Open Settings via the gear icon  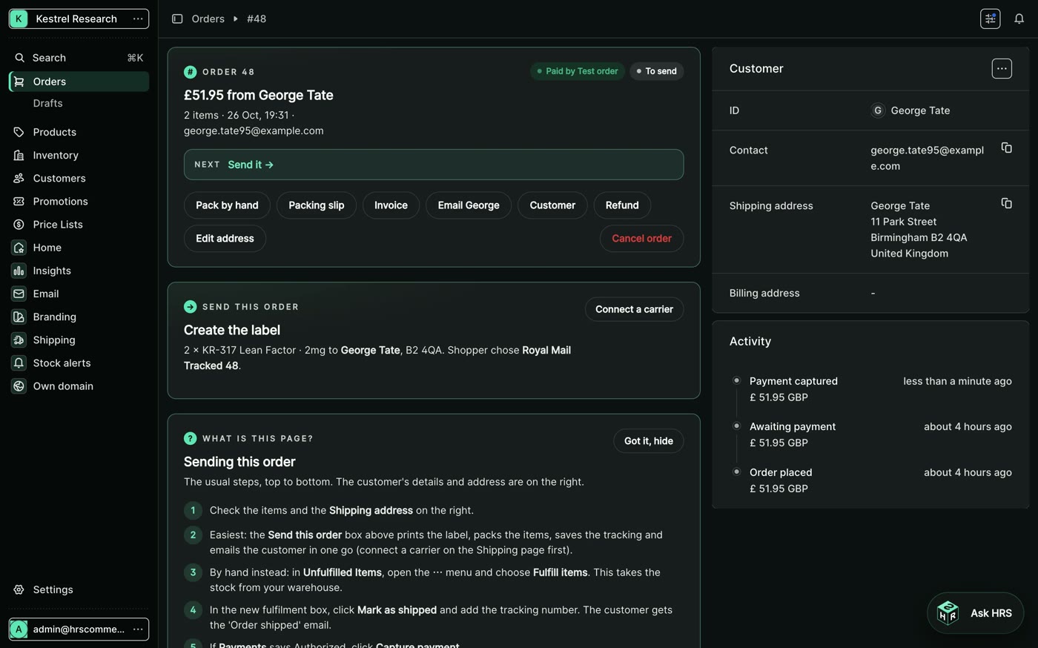click(19, 589)
